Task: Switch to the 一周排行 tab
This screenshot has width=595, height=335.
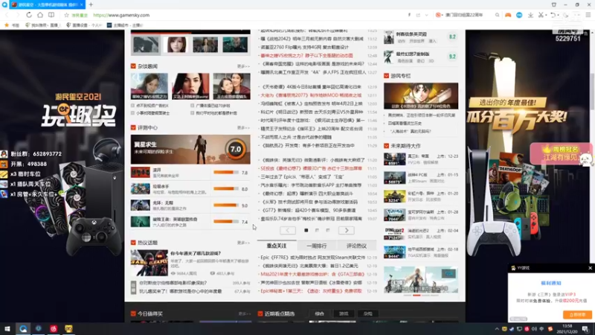Action: [317, 246]
